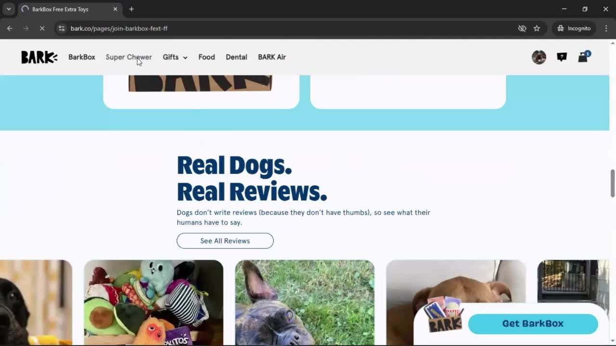Go forward to the next page

(x=26, y=28)
